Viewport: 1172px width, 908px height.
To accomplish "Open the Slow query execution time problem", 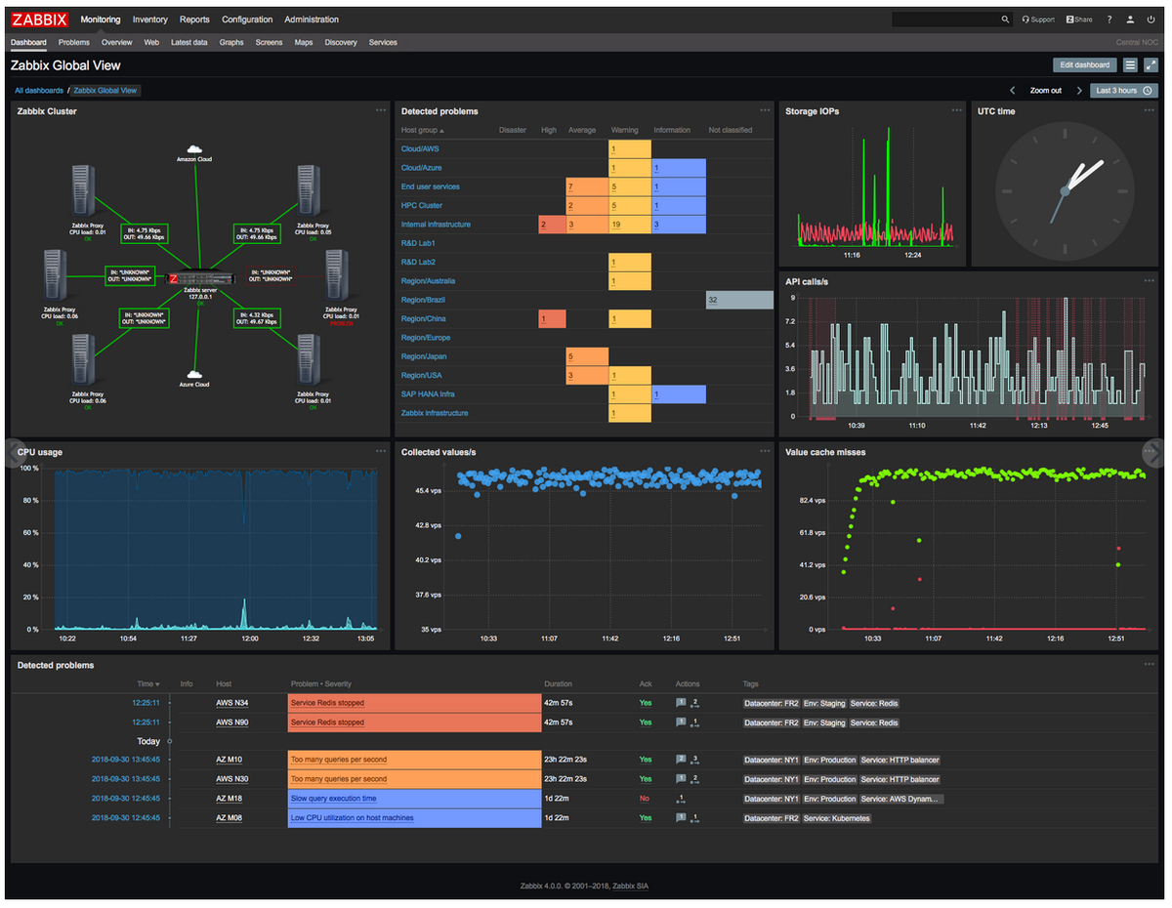I will click(x=333, y=799).
